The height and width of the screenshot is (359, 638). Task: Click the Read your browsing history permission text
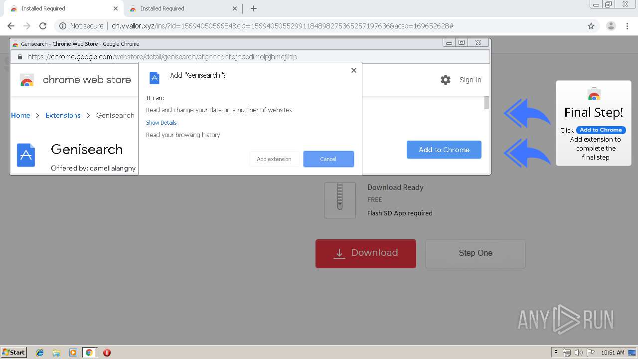(183, 135)
